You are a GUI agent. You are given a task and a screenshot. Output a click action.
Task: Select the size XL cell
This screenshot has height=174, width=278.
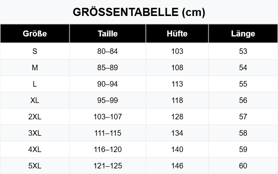coord(35,100)
